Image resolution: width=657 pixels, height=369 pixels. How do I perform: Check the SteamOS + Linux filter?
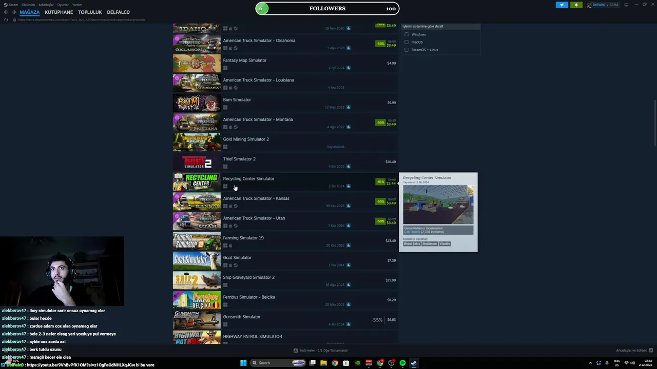(407, 50)
